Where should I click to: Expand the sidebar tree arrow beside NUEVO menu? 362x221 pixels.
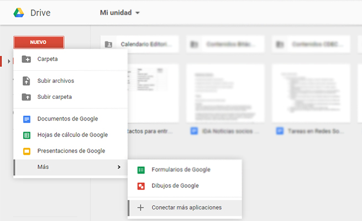click(9, 61)
